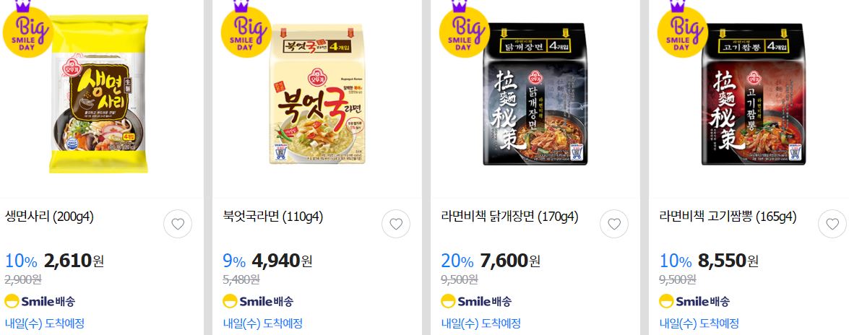Open the 북엇국라면 product image
Viewport: 849px width, 335px height.
click(317, 94)
